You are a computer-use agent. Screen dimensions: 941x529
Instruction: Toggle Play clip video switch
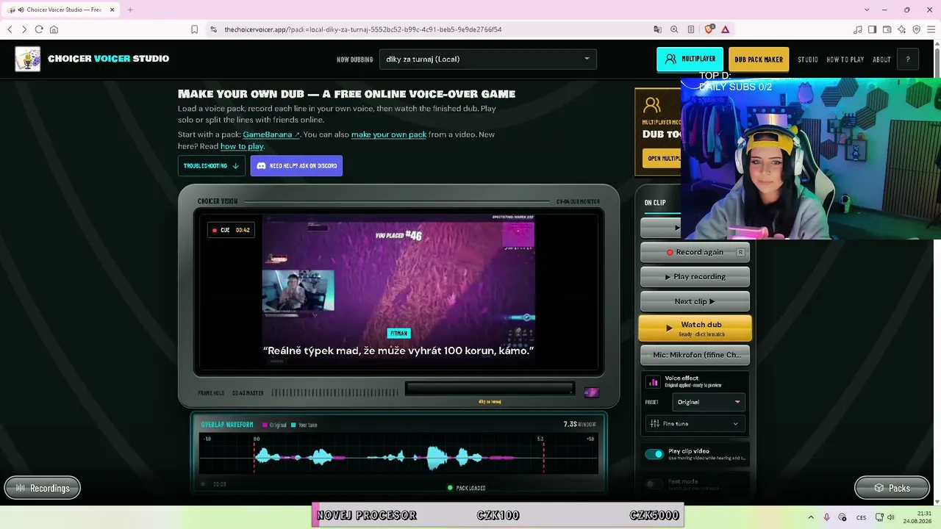(654, 454)
